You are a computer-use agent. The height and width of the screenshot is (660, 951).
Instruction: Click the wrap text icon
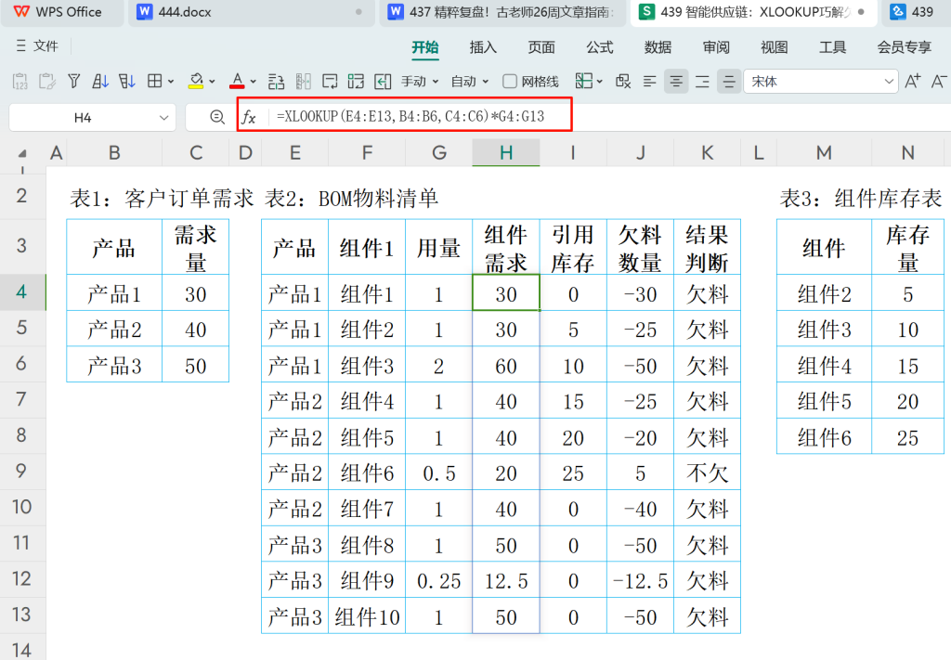[330, 81]
